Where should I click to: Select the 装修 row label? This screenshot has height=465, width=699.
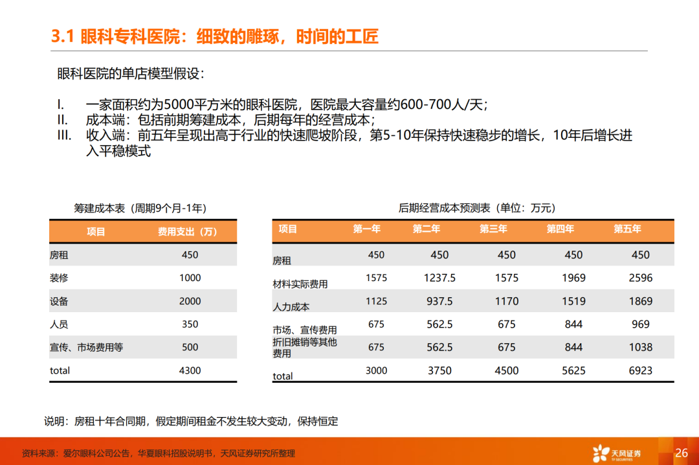click(59, 278)
